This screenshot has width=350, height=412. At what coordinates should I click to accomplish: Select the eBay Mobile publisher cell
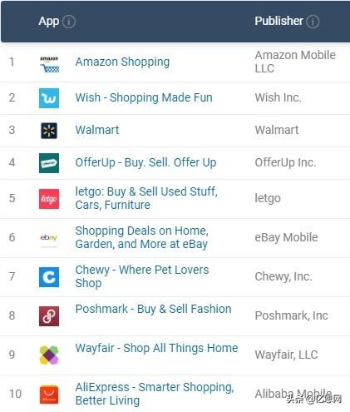pos(286,237)
